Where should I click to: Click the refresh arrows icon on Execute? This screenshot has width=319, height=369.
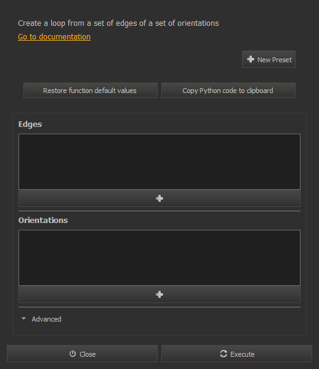tap(224, 354)
